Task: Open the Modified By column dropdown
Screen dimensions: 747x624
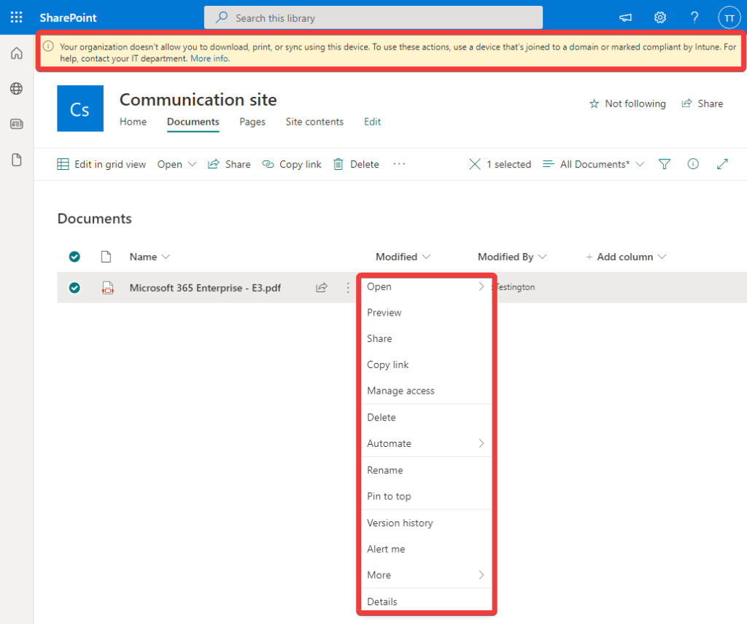Action: 512,257
